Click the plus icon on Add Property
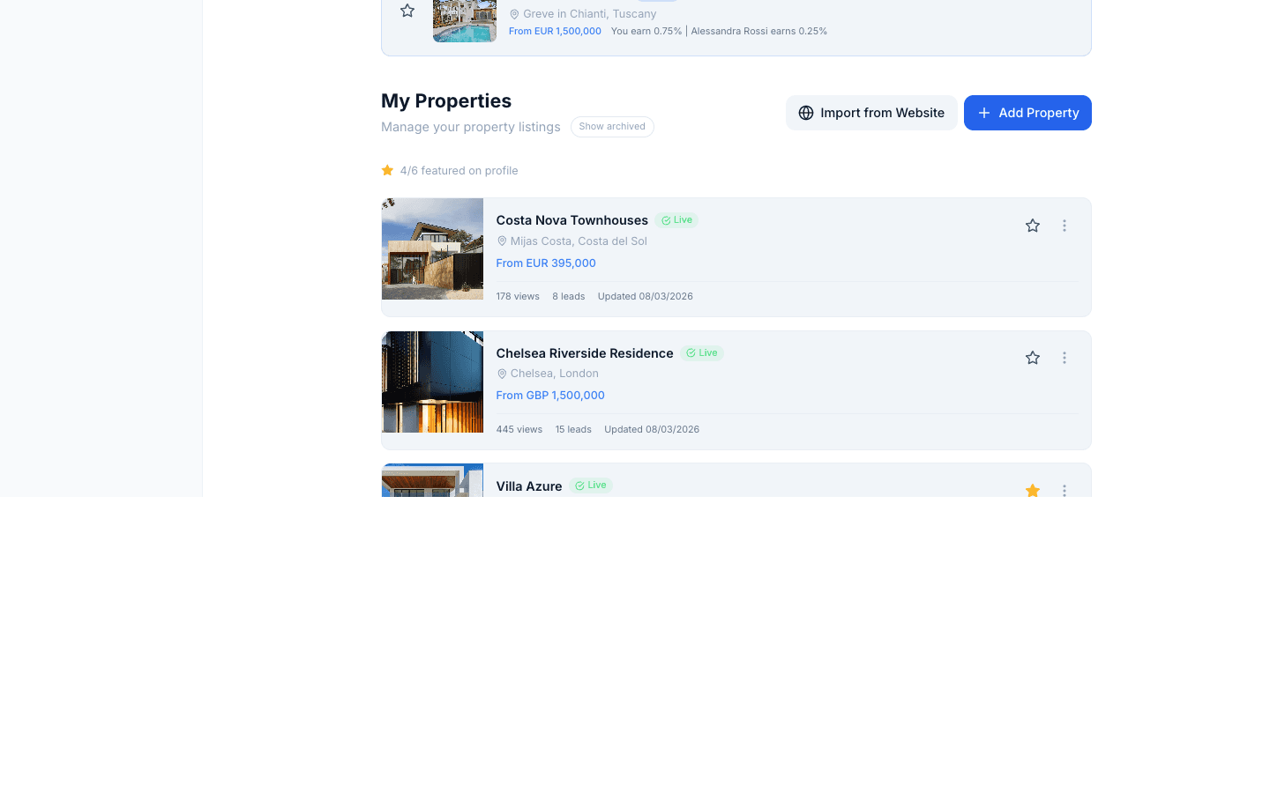Image resolution: width=1270 pixels, height=793 pixels. click(x=984, y=113)
